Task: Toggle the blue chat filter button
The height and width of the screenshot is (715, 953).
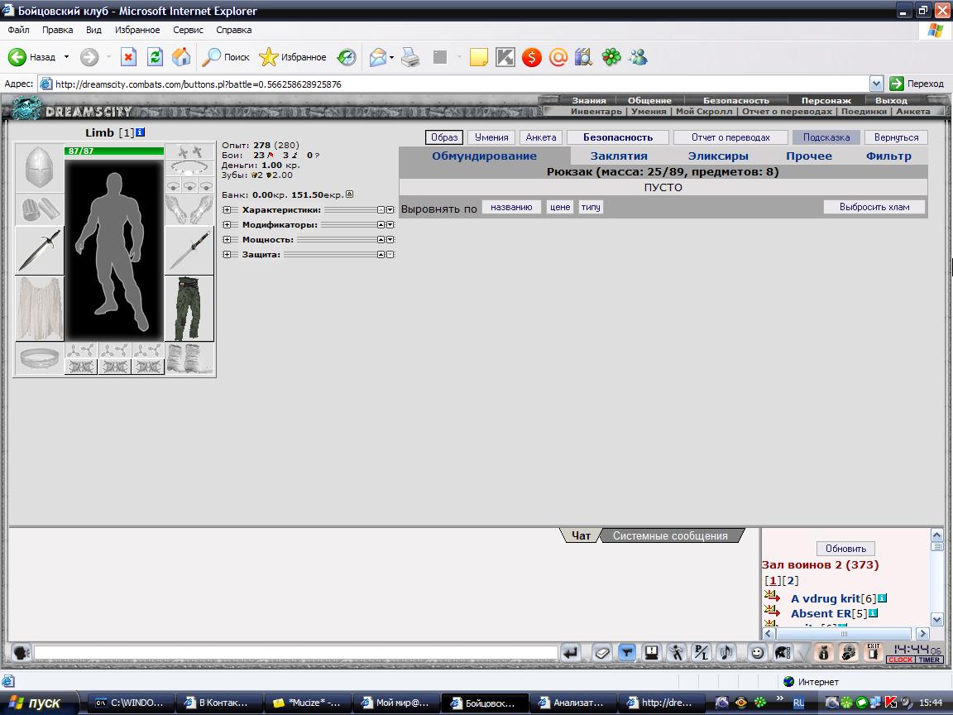Action: (626, 653)
